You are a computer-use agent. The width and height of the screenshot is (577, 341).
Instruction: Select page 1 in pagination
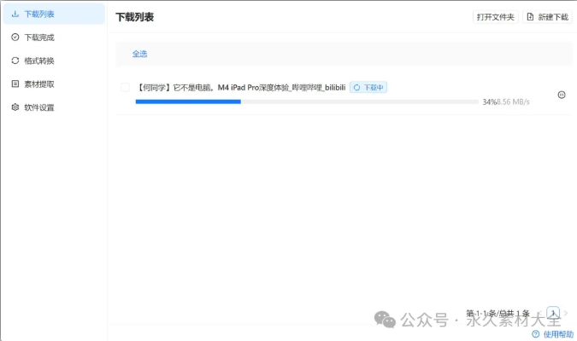(x=553, y=313)
